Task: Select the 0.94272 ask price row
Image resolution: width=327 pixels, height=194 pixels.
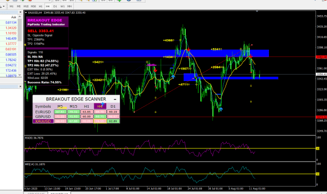Action: 11,65
